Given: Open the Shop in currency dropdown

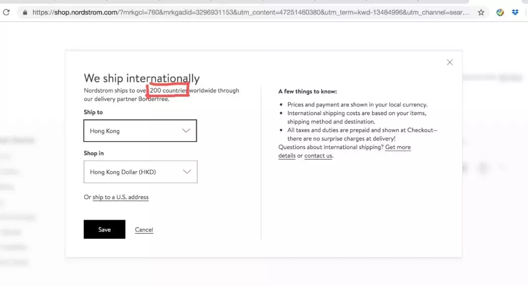Looking at the screenshot, I should coord(140,172).
